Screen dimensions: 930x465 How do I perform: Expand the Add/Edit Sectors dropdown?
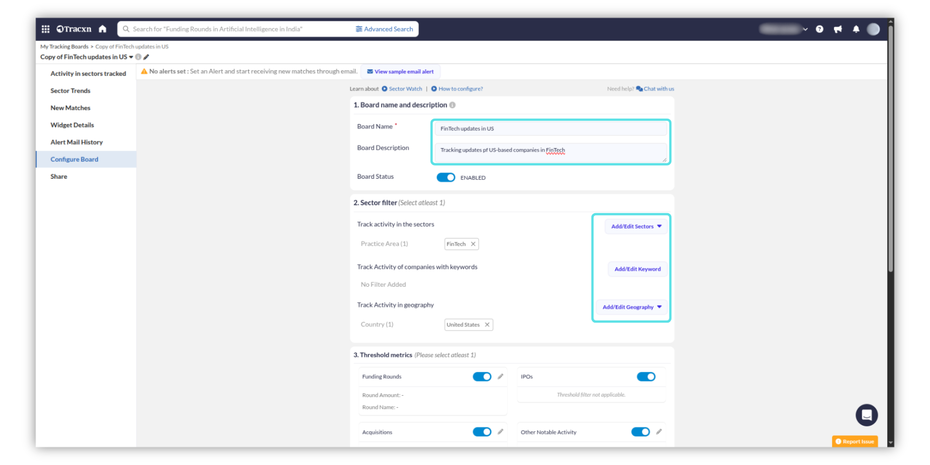point(636,226)
